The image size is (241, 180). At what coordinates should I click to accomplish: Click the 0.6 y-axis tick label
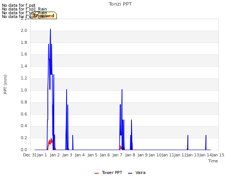(x=24, y=114)
